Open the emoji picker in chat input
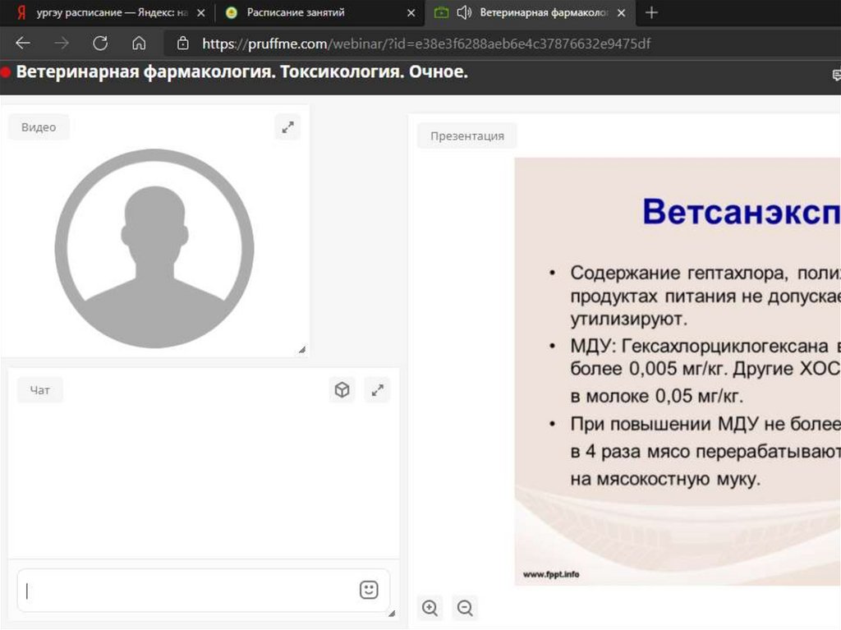This screenshot has width=841, height=630. 369,590
